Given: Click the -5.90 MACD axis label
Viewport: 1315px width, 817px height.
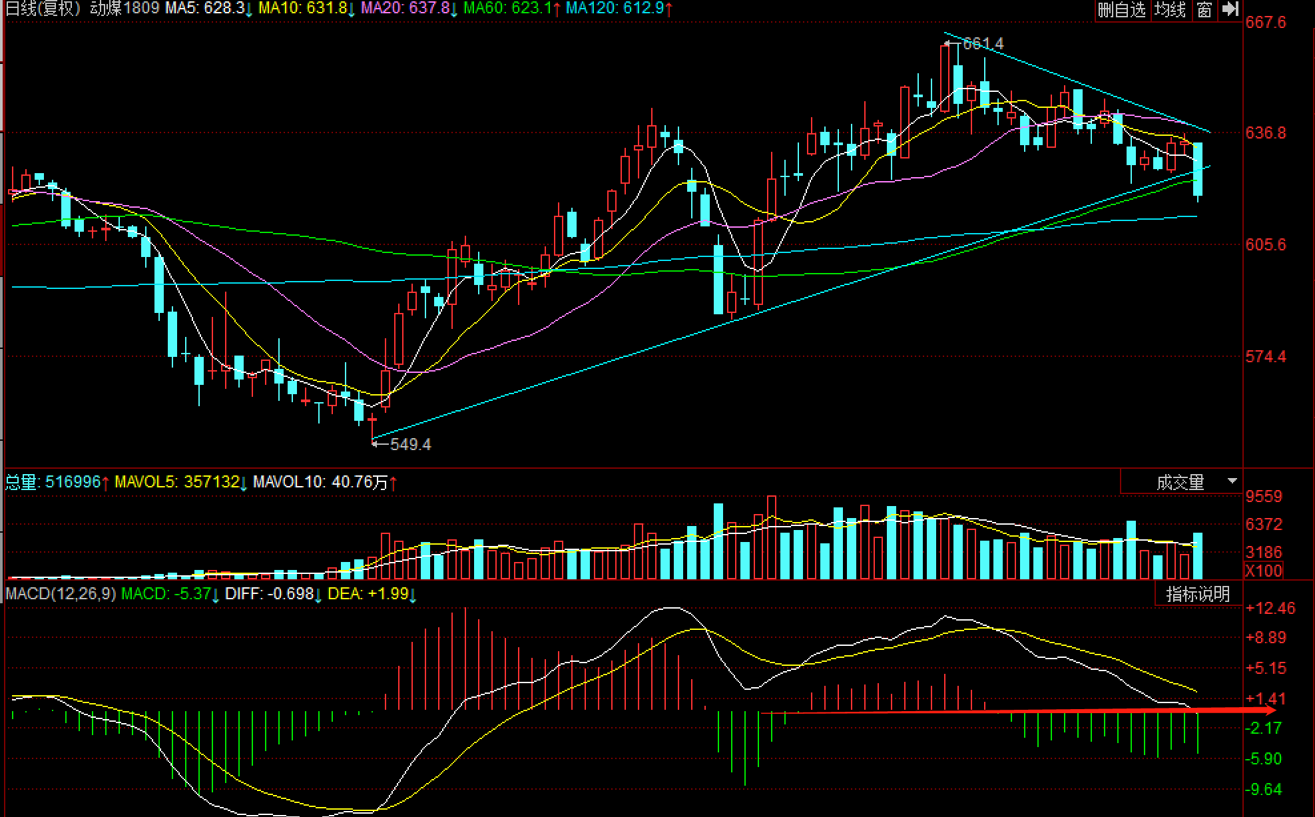Looking at the screenshot, I should (x=1264, y=759).
